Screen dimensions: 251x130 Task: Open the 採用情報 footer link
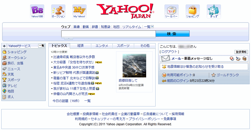click(178, 114)
